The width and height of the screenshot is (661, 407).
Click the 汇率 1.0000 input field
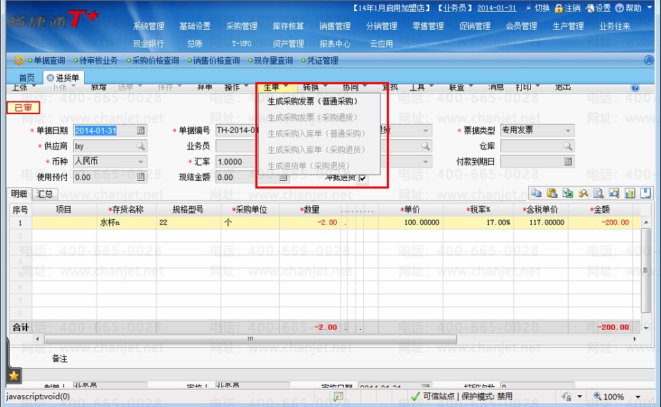click(x=236, y=161)
